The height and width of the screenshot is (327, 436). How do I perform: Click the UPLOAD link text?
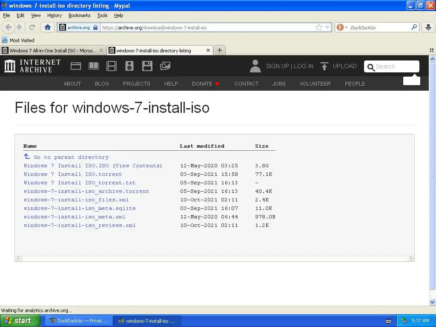pyautogui.click(x=344, y=66)
